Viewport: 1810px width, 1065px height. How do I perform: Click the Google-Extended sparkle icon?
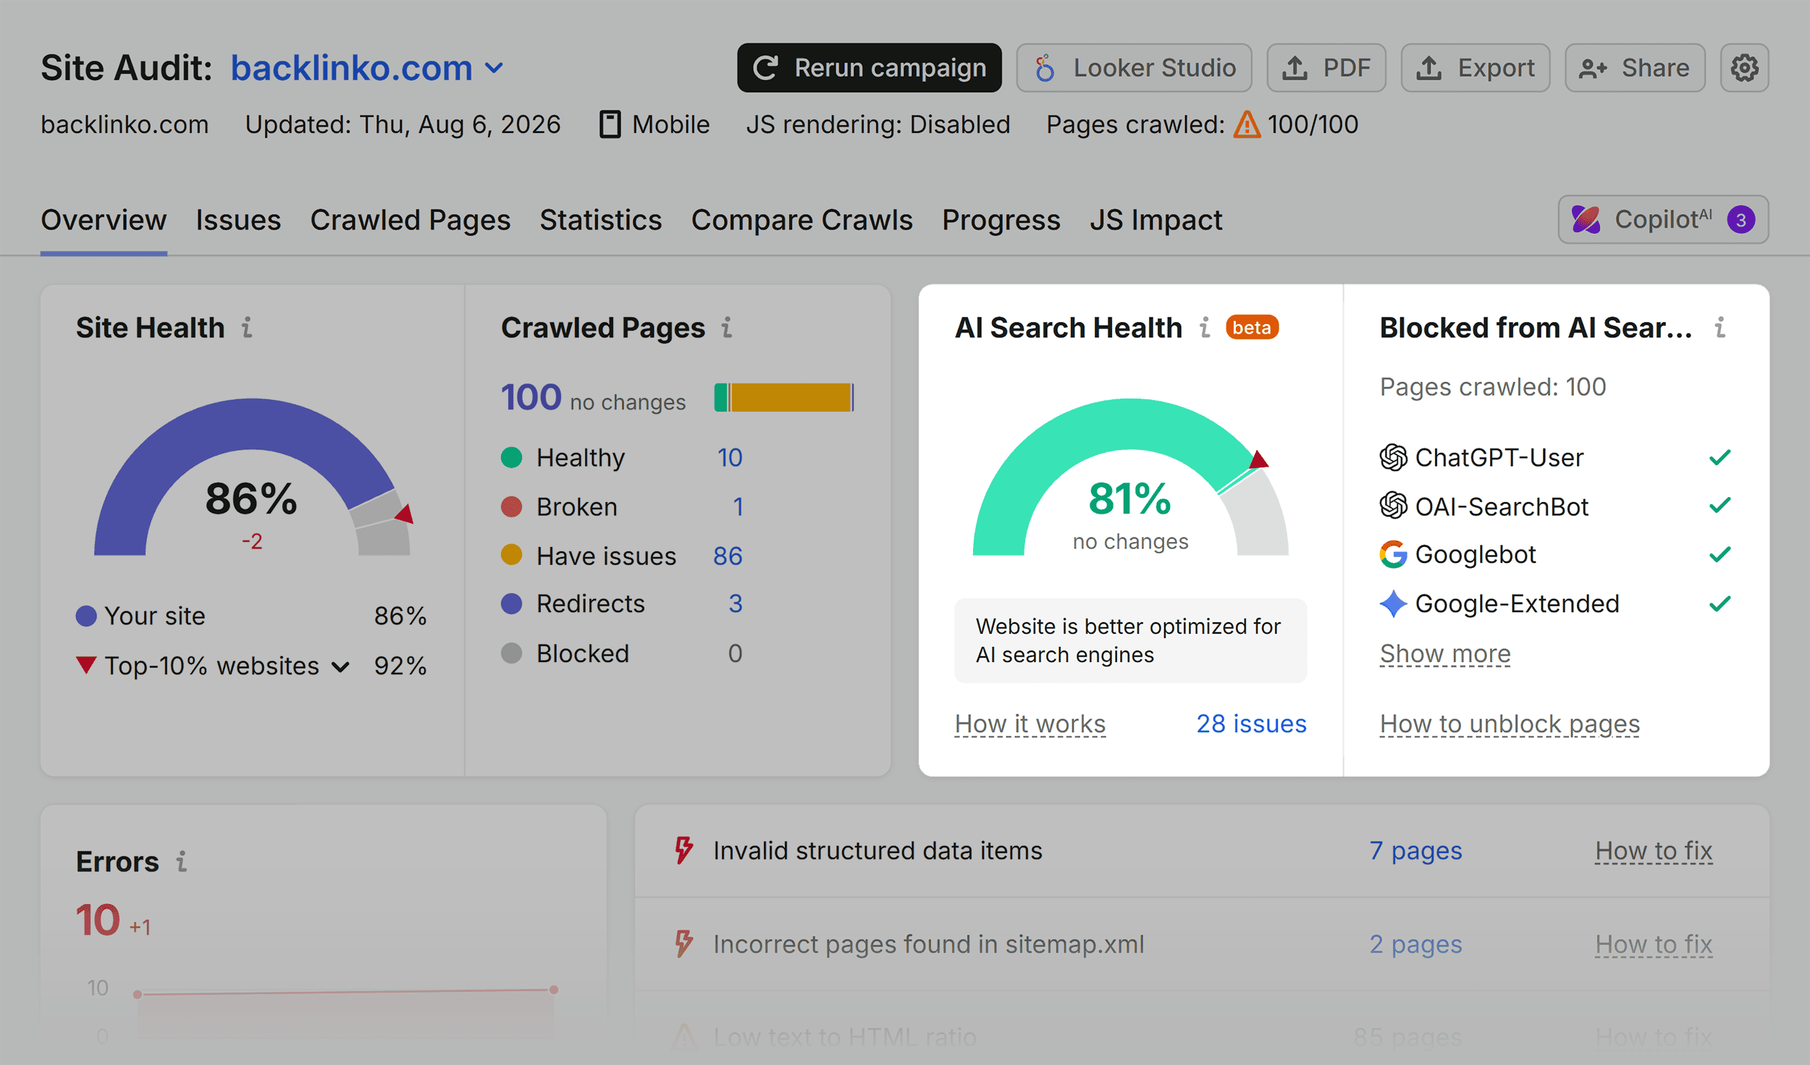1393,603
